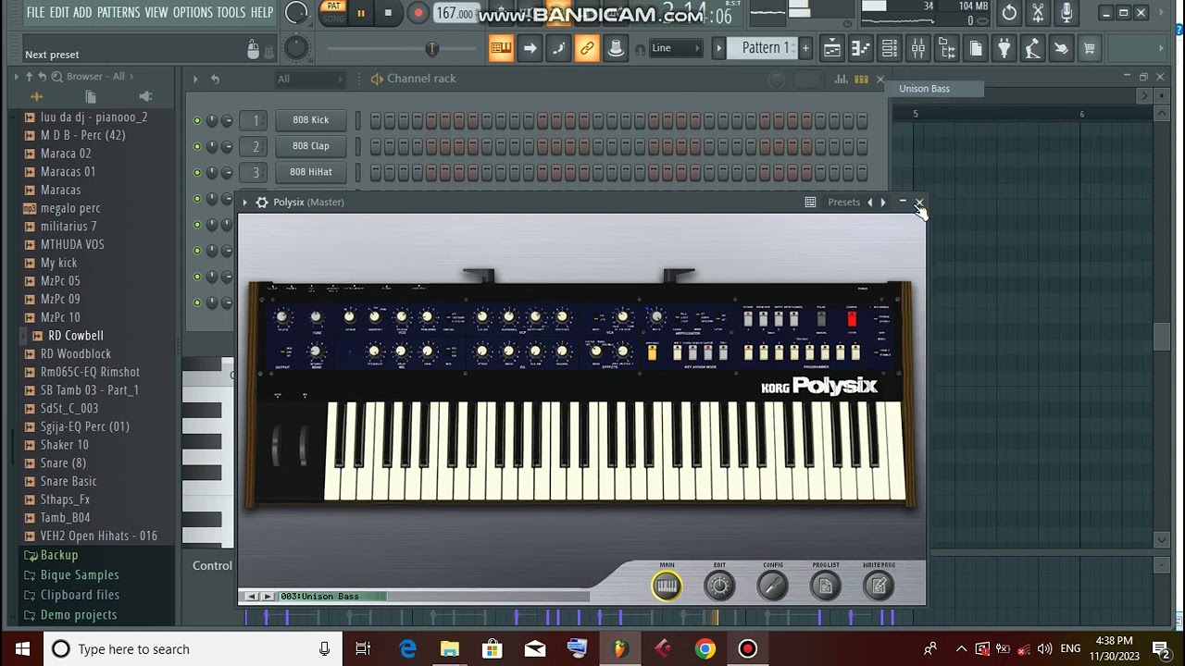
Task: Switch to the Polysix Edit page
Action: click(x=719, y=586)
